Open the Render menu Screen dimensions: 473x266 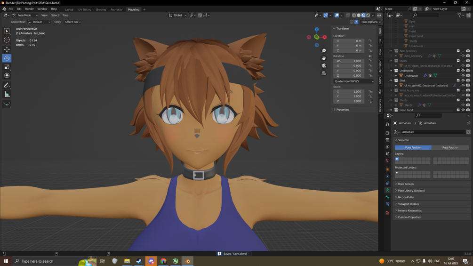click(x=29, y=9)
